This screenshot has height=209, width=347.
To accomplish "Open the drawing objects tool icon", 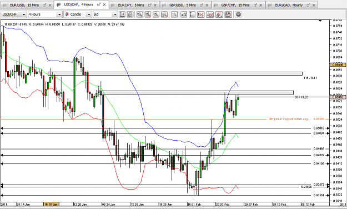I will pos(210,14).
